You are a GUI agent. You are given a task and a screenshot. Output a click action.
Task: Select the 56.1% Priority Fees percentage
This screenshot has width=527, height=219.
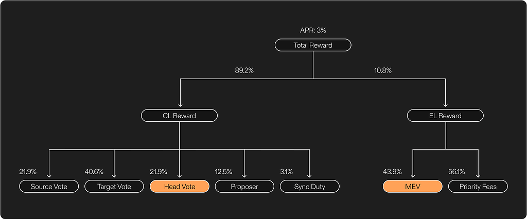[458, 171]
